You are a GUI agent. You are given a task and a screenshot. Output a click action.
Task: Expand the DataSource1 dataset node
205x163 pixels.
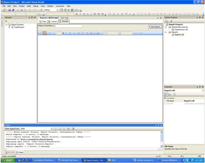[9, 27]
